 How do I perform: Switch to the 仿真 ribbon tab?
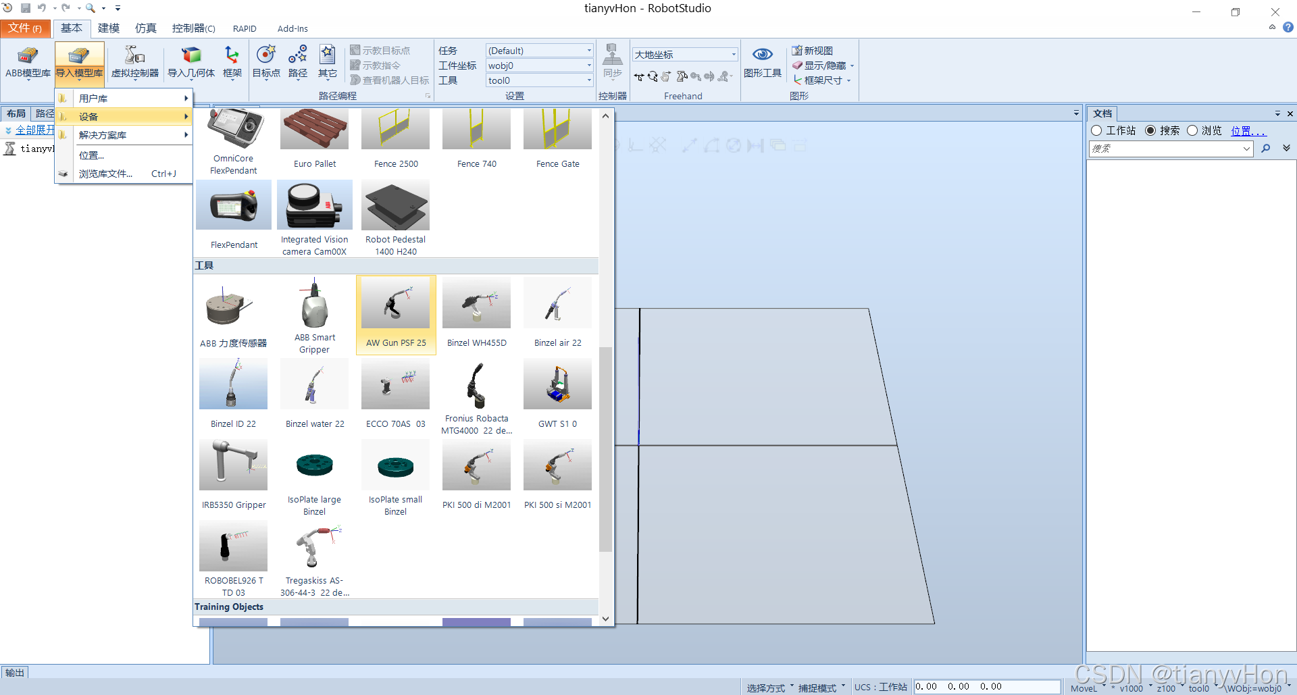[145, 28]
